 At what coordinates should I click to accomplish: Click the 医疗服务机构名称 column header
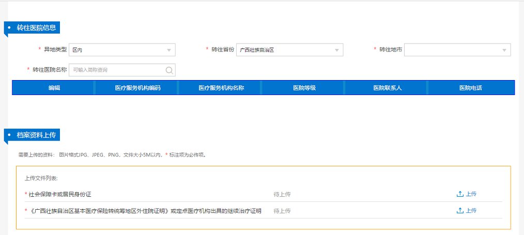(x=221, y=88)
